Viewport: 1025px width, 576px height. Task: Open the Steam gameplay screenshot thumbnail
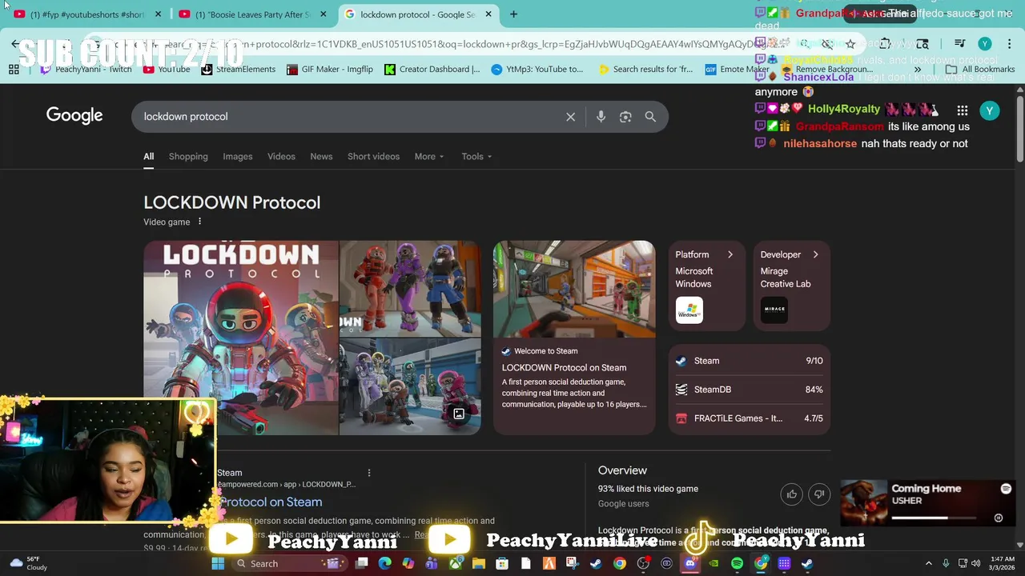[574, 289]
